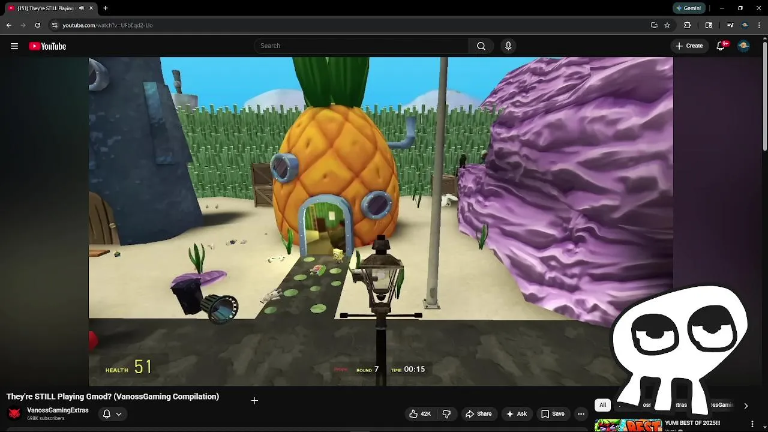Open the Chrome profile avatar
The height and width of the screenshot is (432, 768).
[x=745, y=25]
